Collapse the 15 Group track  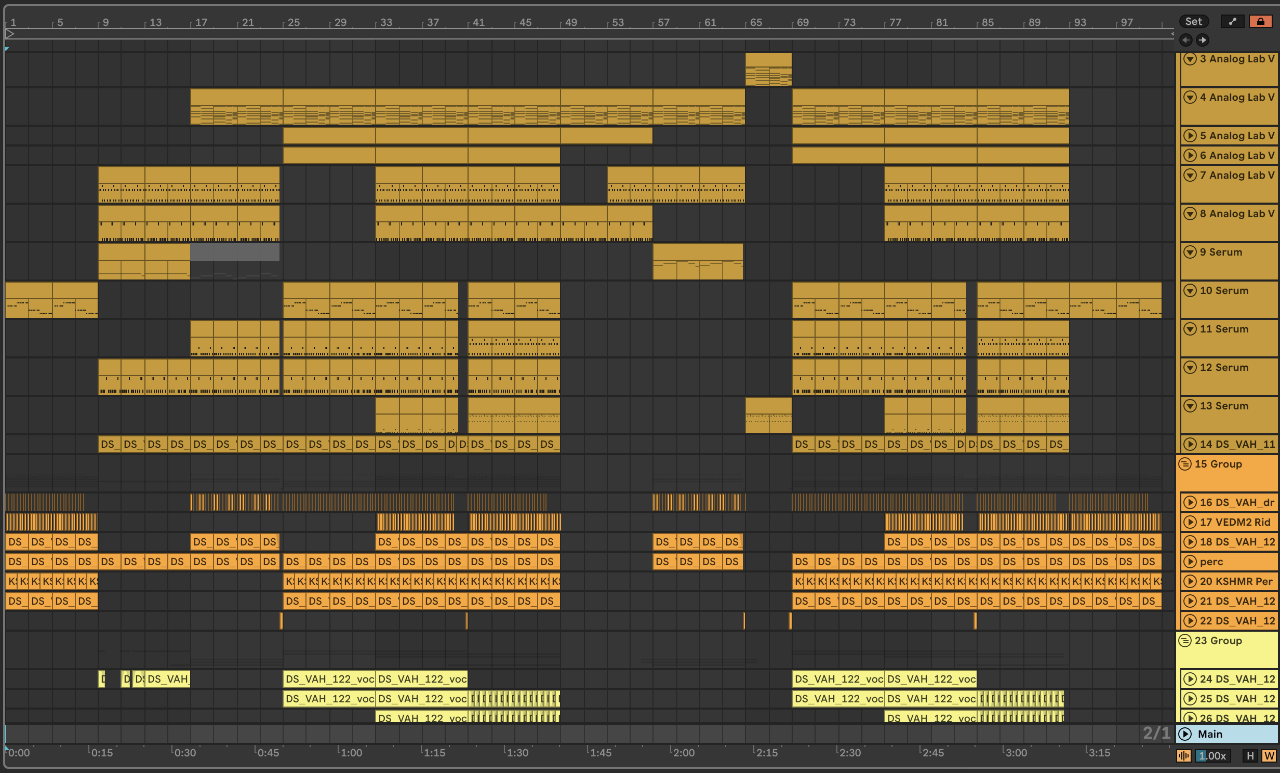click(1185, 464)
